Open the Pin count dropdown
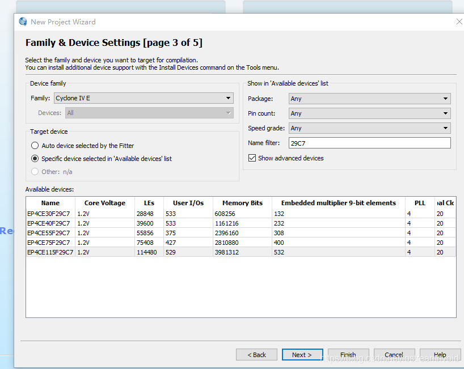The height and width of the screenshot is (369, 464). [370, 113]
